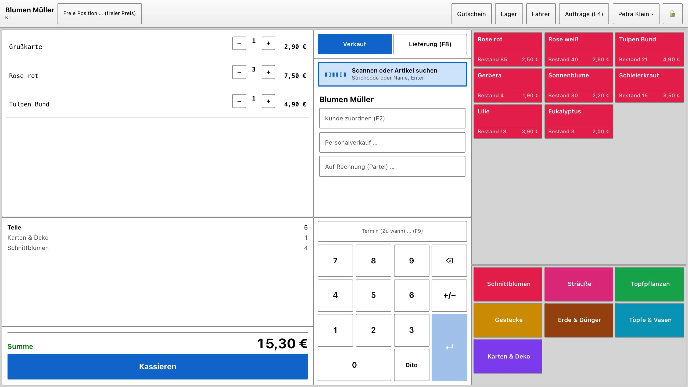The image size is (688, 387).
Task: Decrease quantity of Grußkarte with minus
Action: tap(239, 43)
